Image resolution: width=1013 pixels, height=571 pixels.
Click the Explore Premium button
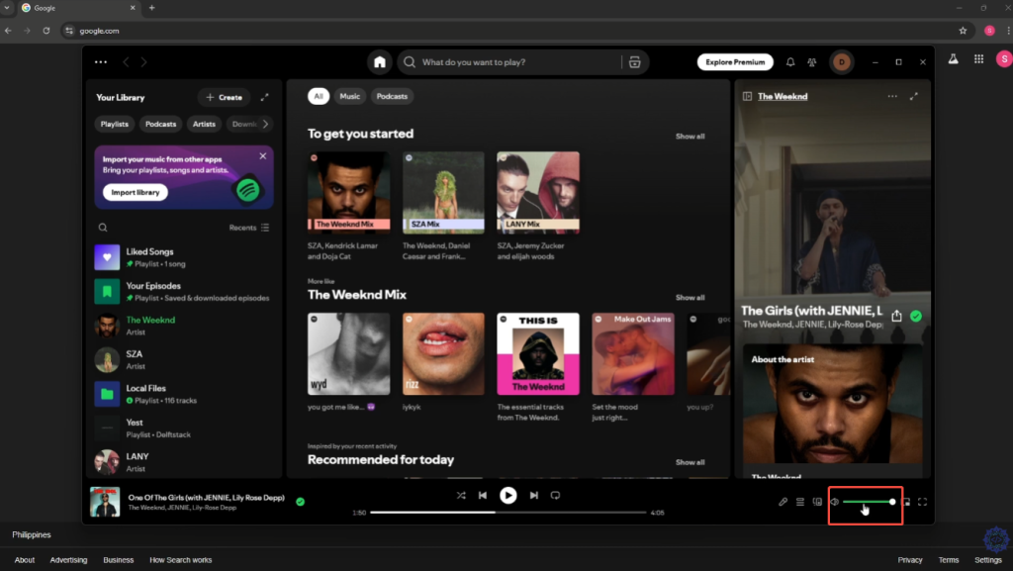pos(735,62)
